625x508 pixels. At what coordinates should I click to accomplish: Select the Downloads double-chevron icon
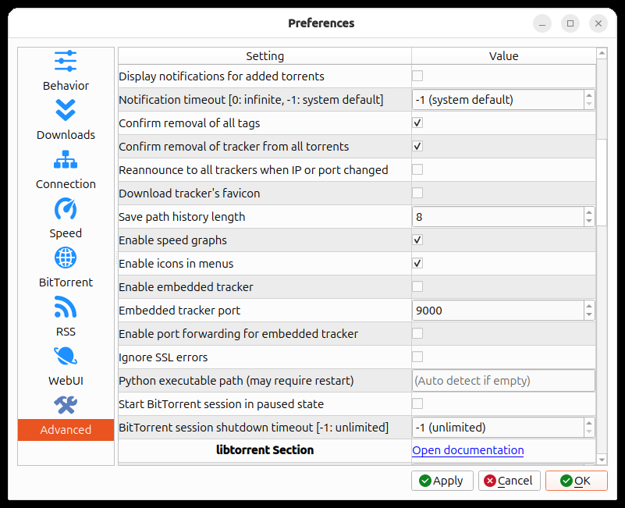(66, 111)
